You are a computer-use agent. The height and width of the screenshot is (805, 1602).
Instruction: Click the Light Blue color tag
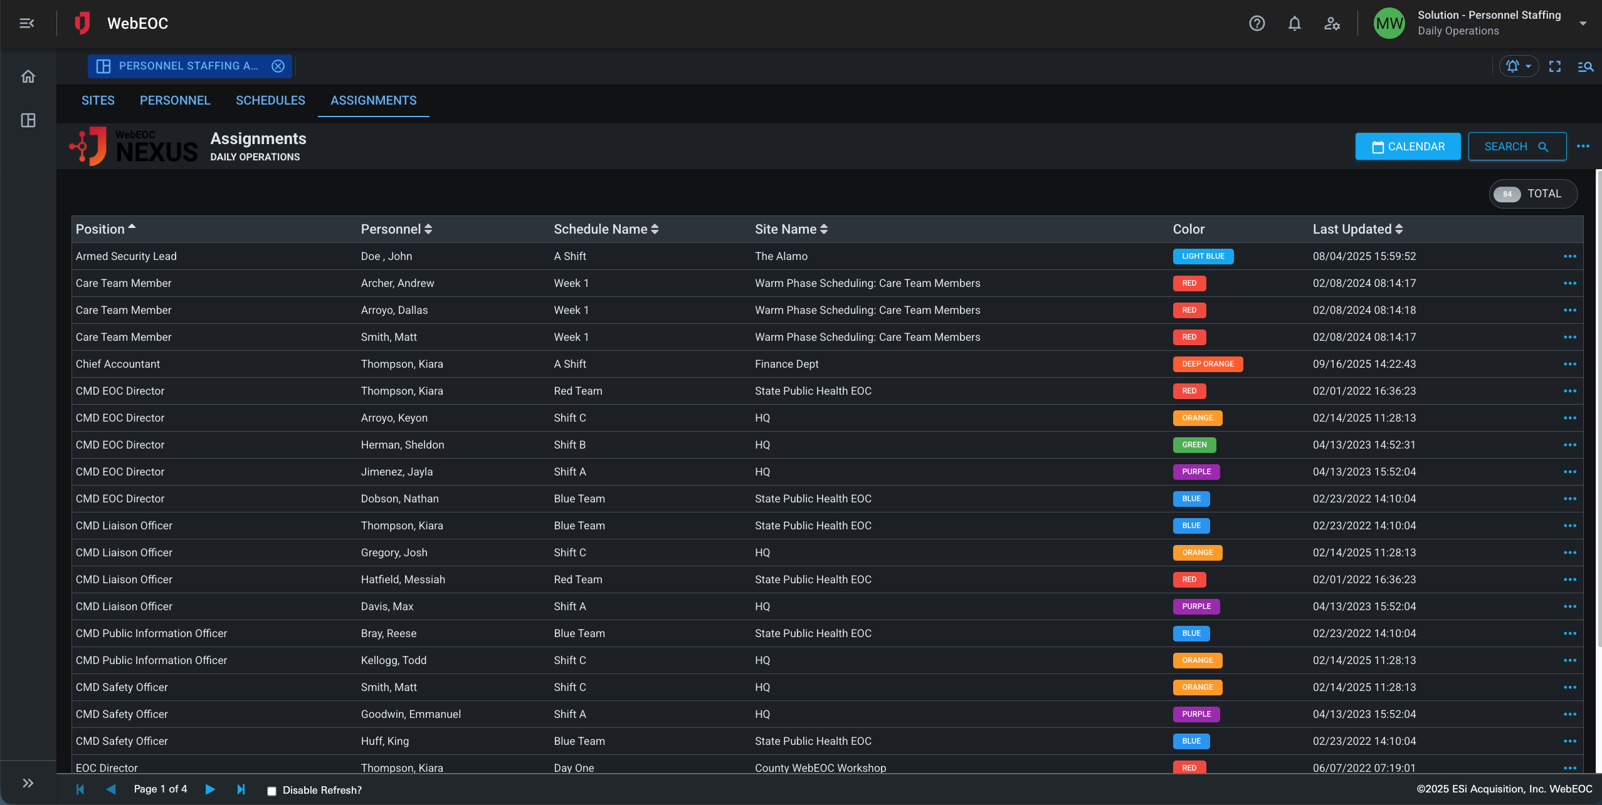(x=1203, y=256)
